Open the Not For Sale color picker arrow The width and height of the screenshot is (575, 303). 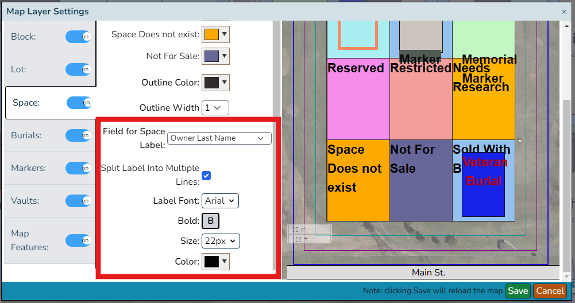point(225,56)
